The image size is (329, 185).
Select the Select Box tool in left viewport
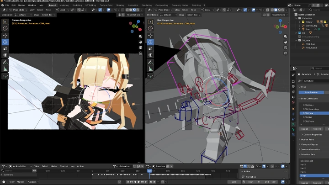coord(5,22)
